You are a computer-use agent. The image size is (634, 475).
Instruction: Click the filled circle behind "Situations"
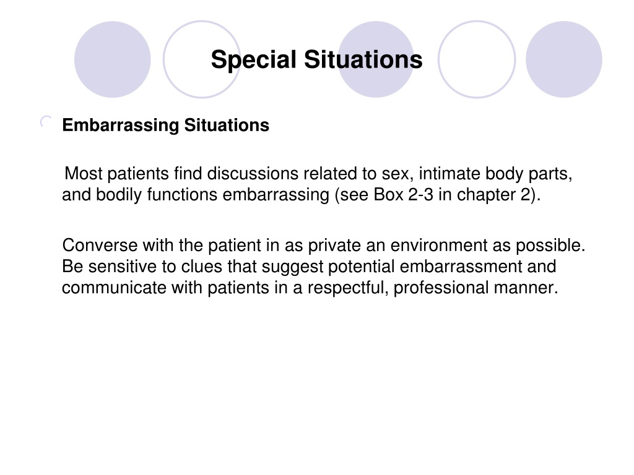[x=376, y=59]
